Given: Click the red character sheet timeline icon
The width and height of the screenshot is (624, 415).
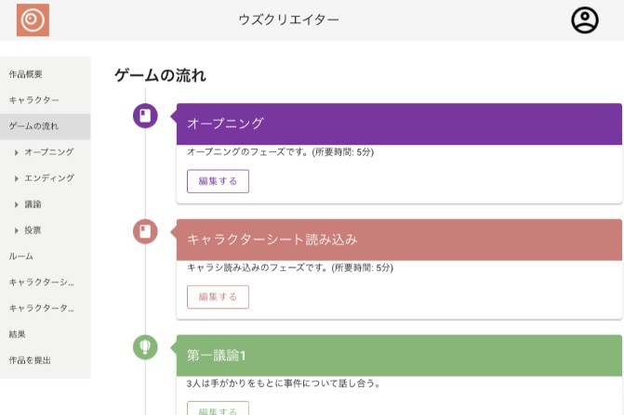Looking at the screenshot, I should coord(145,231).
